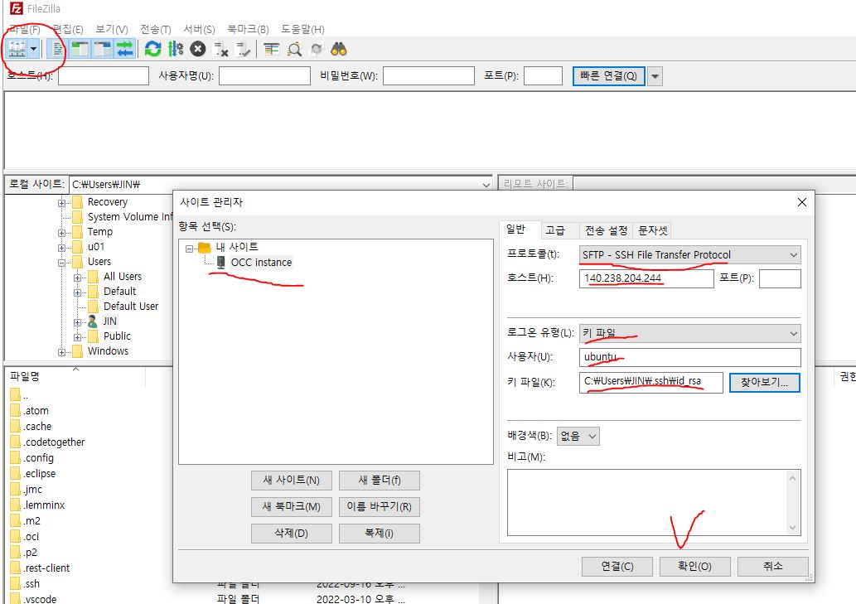Click the 찾아보기... browse button
856x604 pixels.
[x=764, y=383]
